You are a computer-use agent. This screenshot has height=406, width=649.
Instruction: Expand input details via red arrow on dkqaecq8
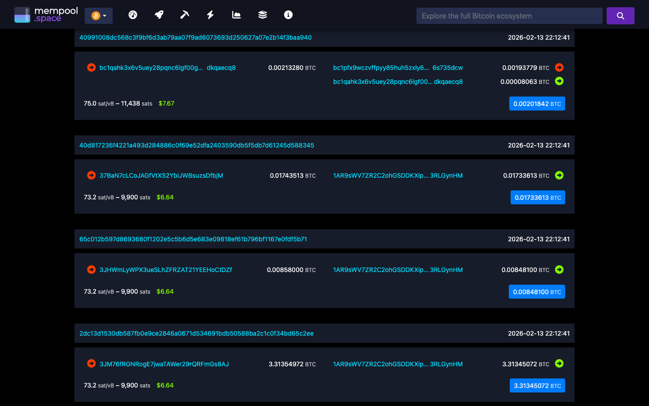[x=91, y=68]
